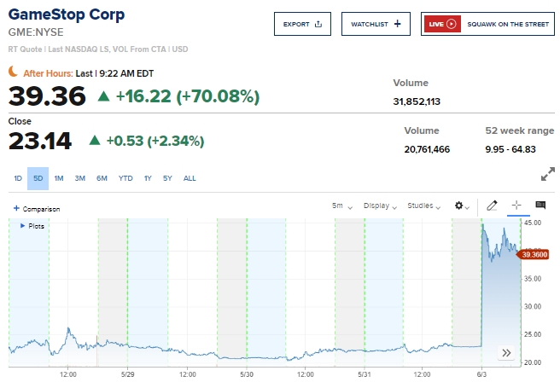This screenshot has height=388, width=560.
Task: Switch chart to ALL time range
Action: (x=190, y=178)
